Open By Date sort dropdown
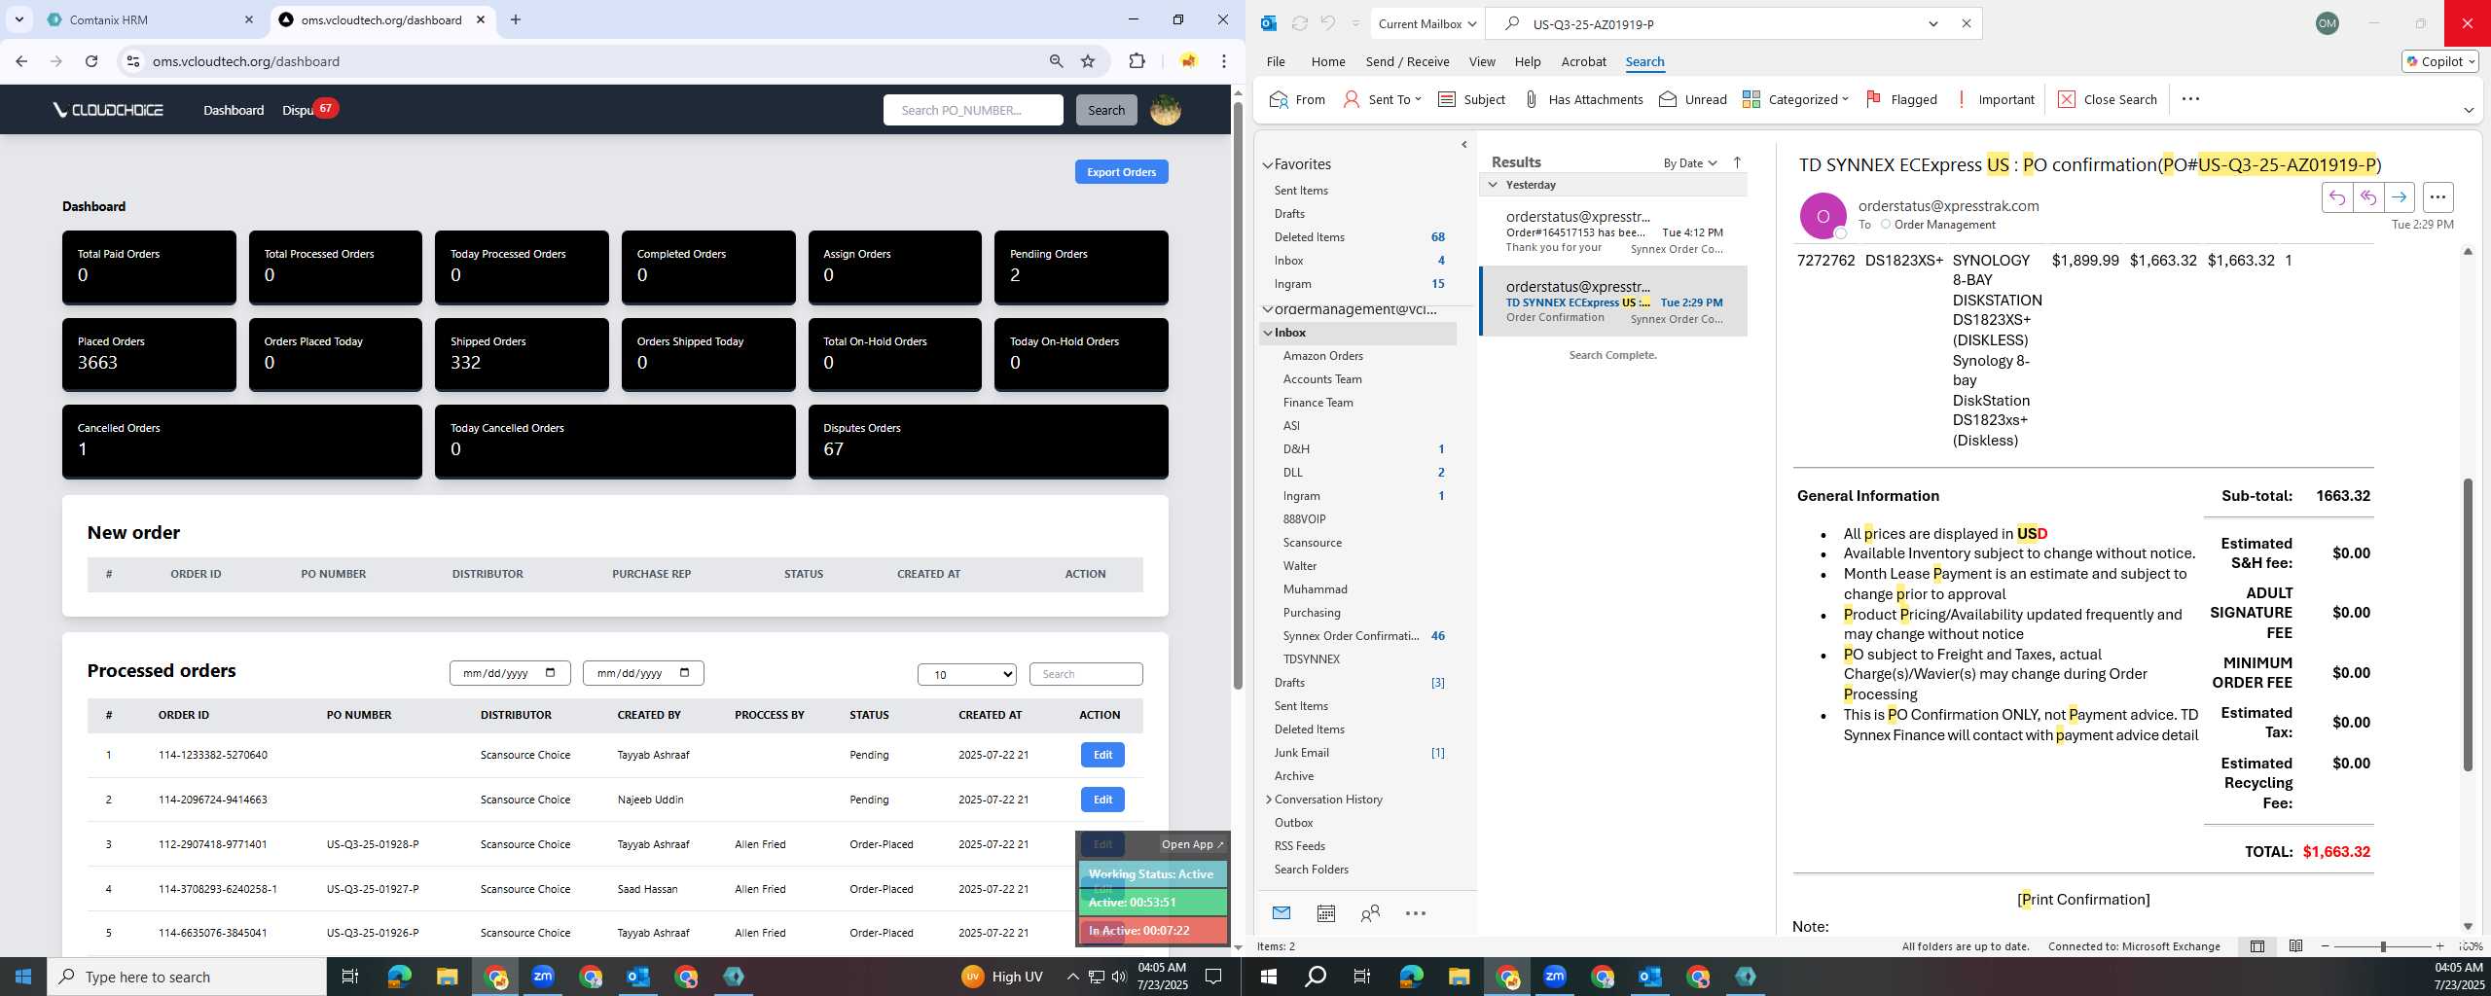Screen dimensions: 2491x996 (1690, 162)
